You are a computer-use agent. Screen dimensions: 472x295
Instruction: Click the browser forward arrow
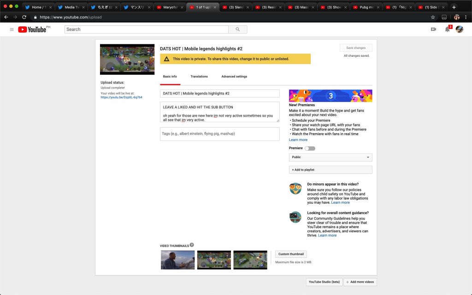pos(15,17)
